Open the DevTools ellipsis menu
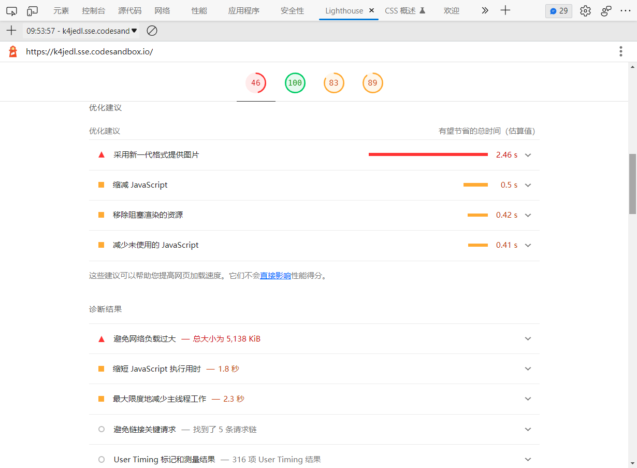637x468 pixels. coord(625,11)
